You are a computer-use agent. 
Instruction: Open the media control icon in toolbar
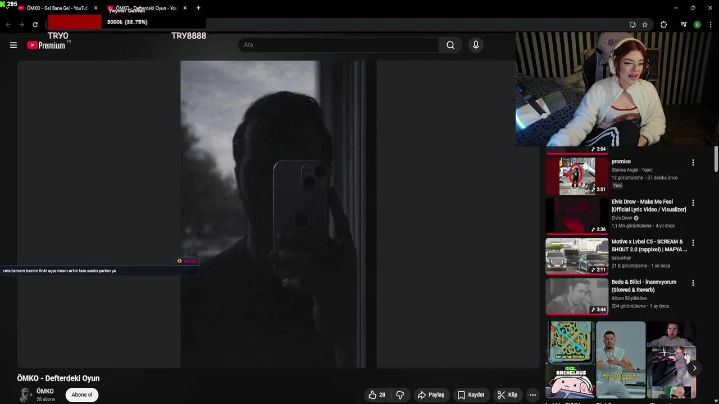coord(683,25)
